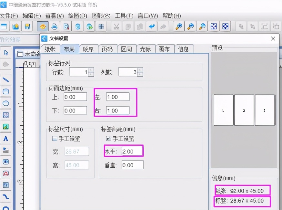
Task: Click the Redo gray arrow icon
Action: click(163, 26)
